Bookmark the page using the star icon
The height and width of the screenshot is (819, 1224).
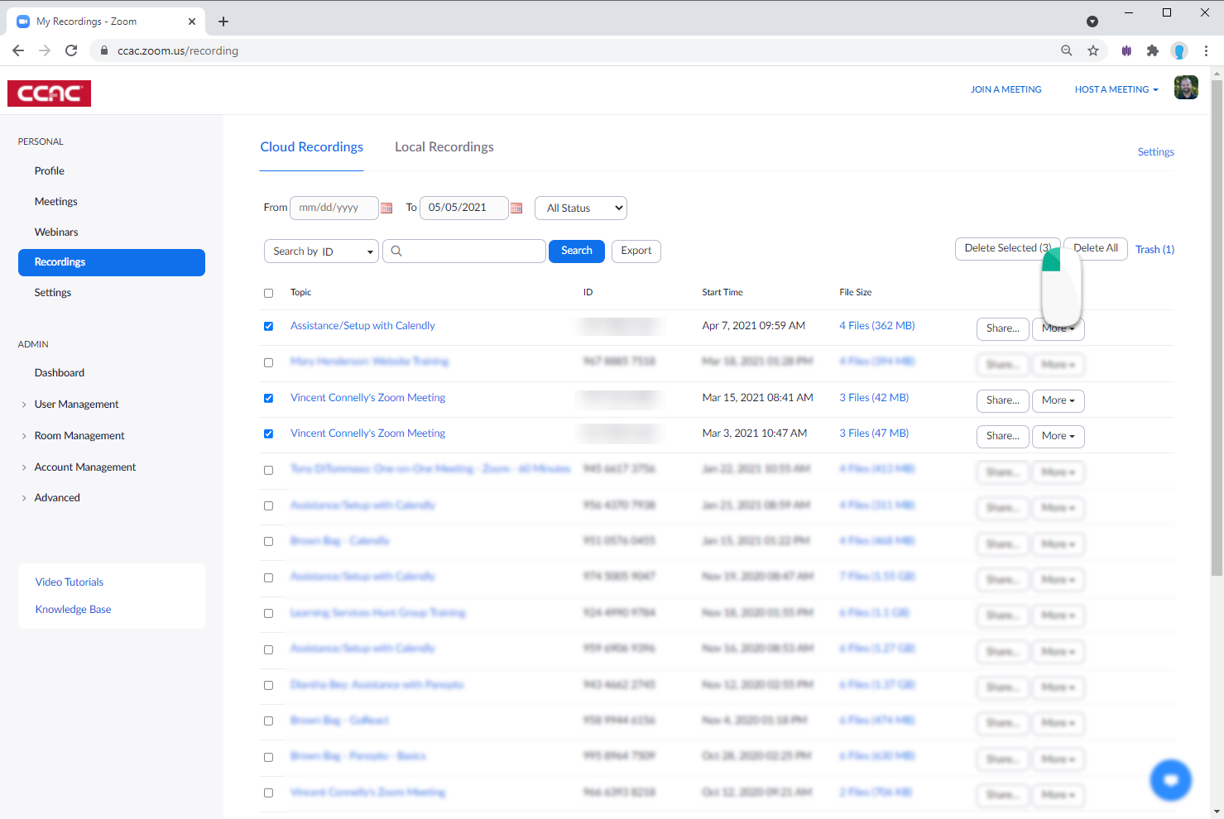(x=1093, y=50)
